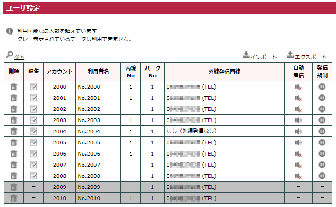Click the アカウント column header

(59, 72)
